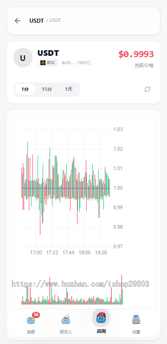Click the $0.9993 current price
The width and height of the screenshot is (167, 344).
tap(136, 54)
